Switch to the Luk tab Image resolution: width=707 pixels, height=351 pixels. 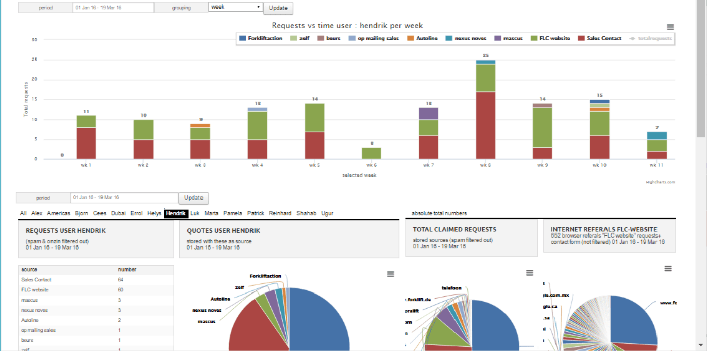point(195,213)
